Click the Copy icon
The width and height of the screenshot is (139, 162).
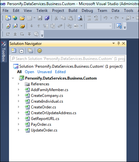click(x=63, y=18)
